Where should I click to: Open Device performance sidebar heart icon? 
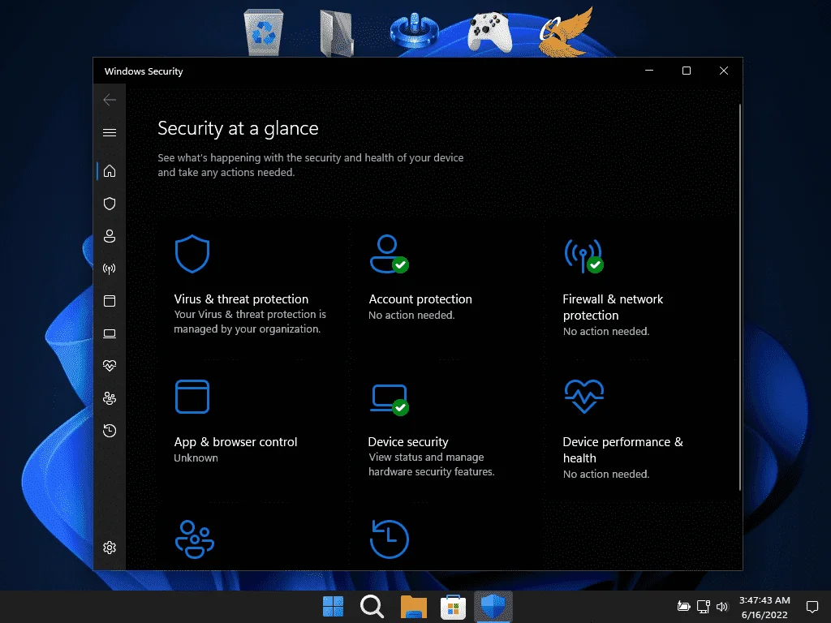(x=110, y=366)
